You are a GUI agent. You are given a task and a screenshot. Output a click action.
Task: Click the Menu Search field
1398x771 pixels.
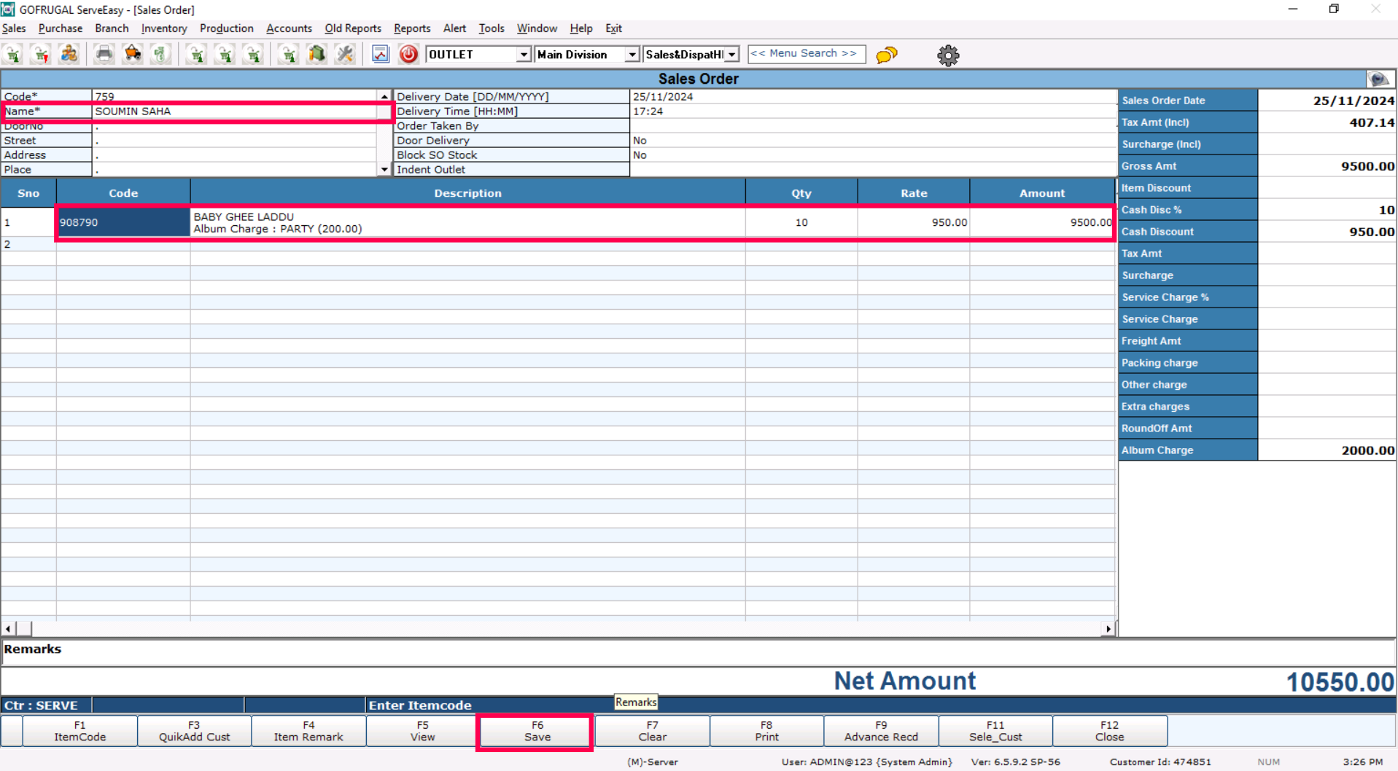pos(806,54)
